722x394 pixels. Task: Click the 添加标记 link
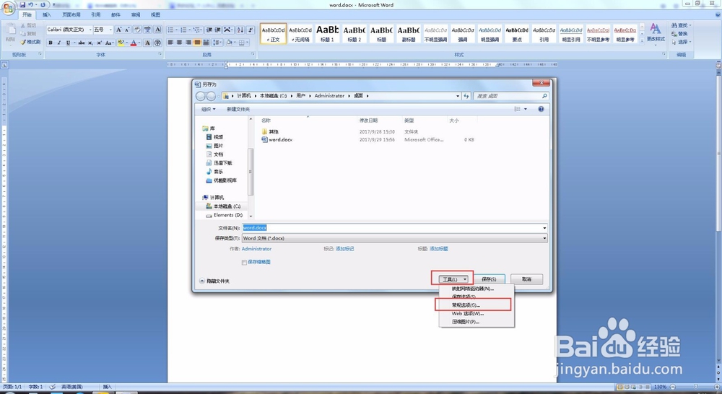pos(345,248)
